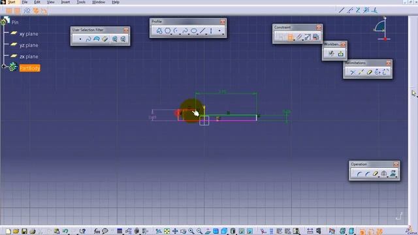Open the Point tool dropdown arrow
Image resolution: width=418 pixels, height=235 pixels.
(x=223, y=34)
